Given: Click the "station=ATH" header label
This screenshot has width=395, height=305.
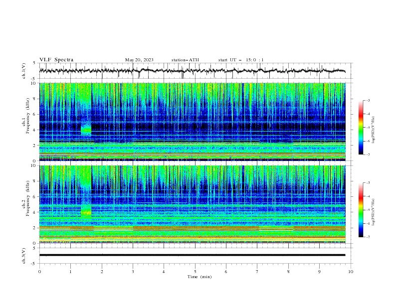Looking at the screenshot, I should [185, 60].
